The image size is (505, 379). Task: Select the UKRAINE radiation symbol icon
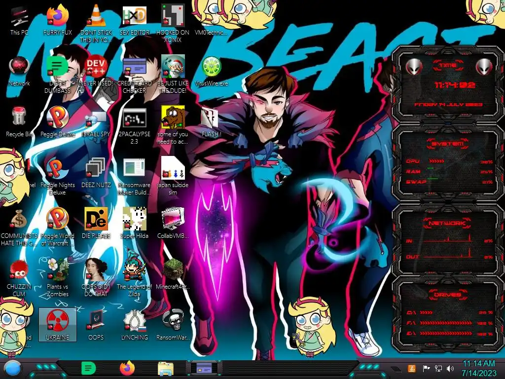tap(58, 325)
